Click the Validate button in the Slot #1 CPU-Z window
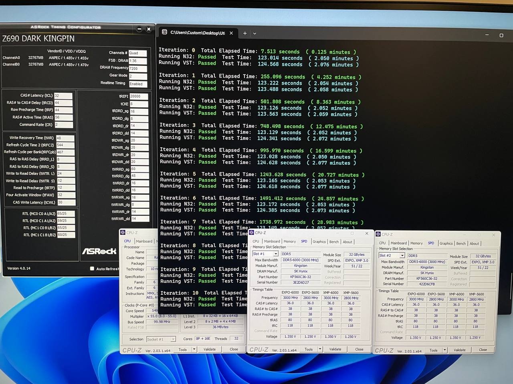Screen dimensions: 513x384 pyautogui.click(x=335, y=349)
